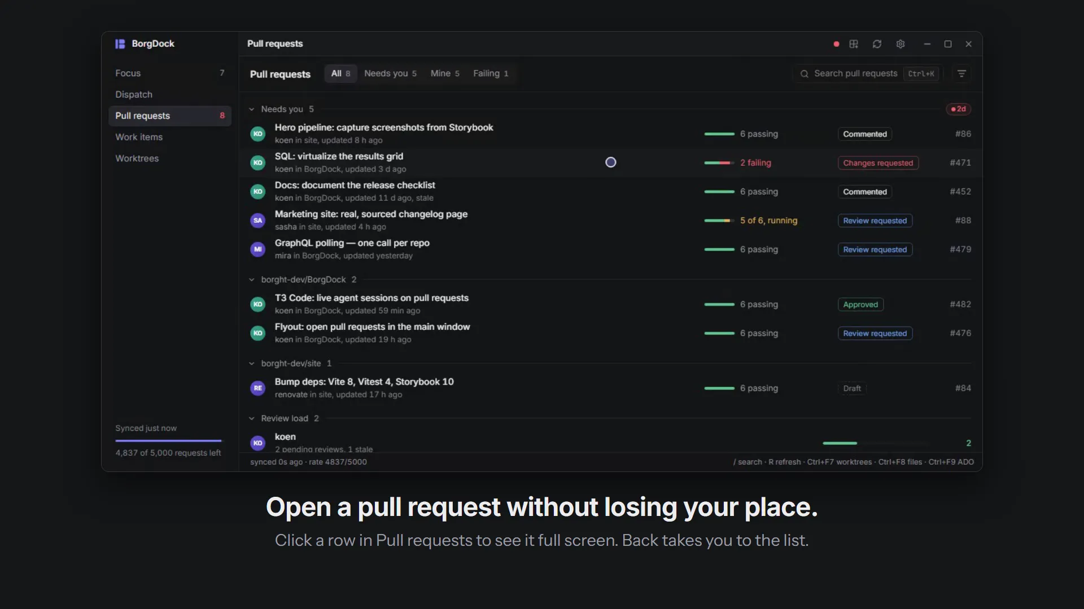Open Focus in the sidebar
Screen dimensions: 1084x609
170,73
